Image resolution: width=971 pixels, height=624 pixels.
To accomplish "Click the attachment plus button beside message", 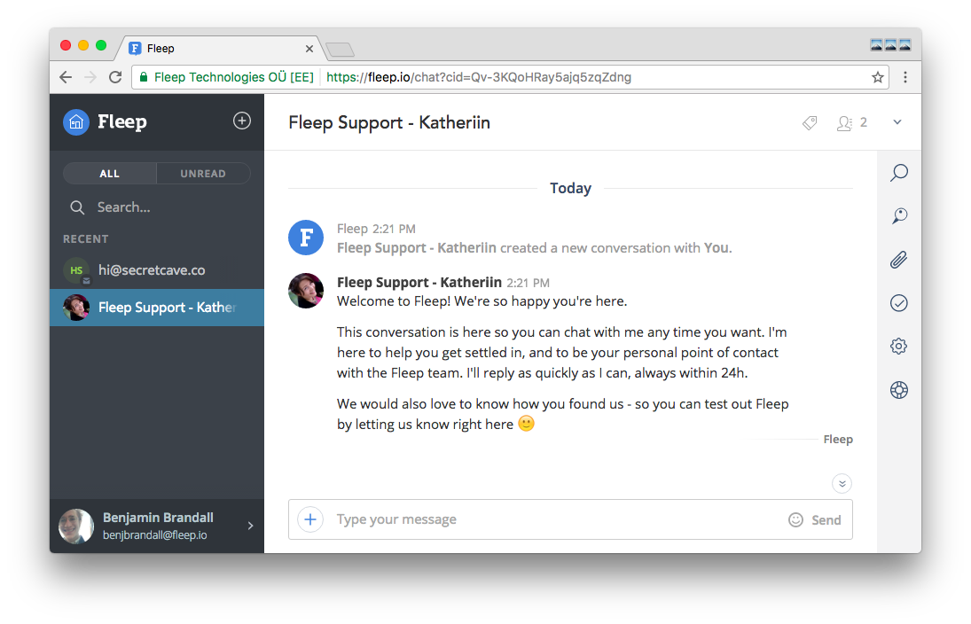I will [x=309, y=519].
